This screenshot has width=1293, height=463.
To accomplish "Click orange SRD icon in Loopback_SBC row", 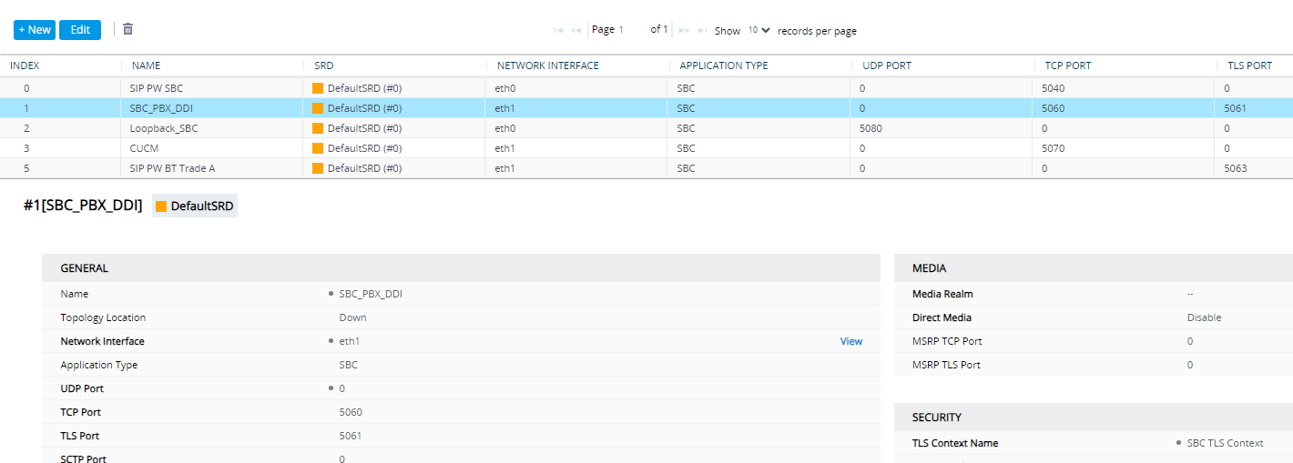I will click(x=318, y=128).
